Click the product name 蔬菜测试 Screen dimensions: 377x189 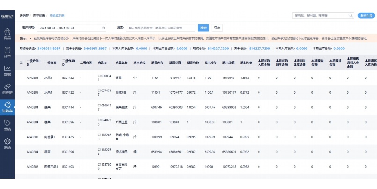click(x=121, y=107)
